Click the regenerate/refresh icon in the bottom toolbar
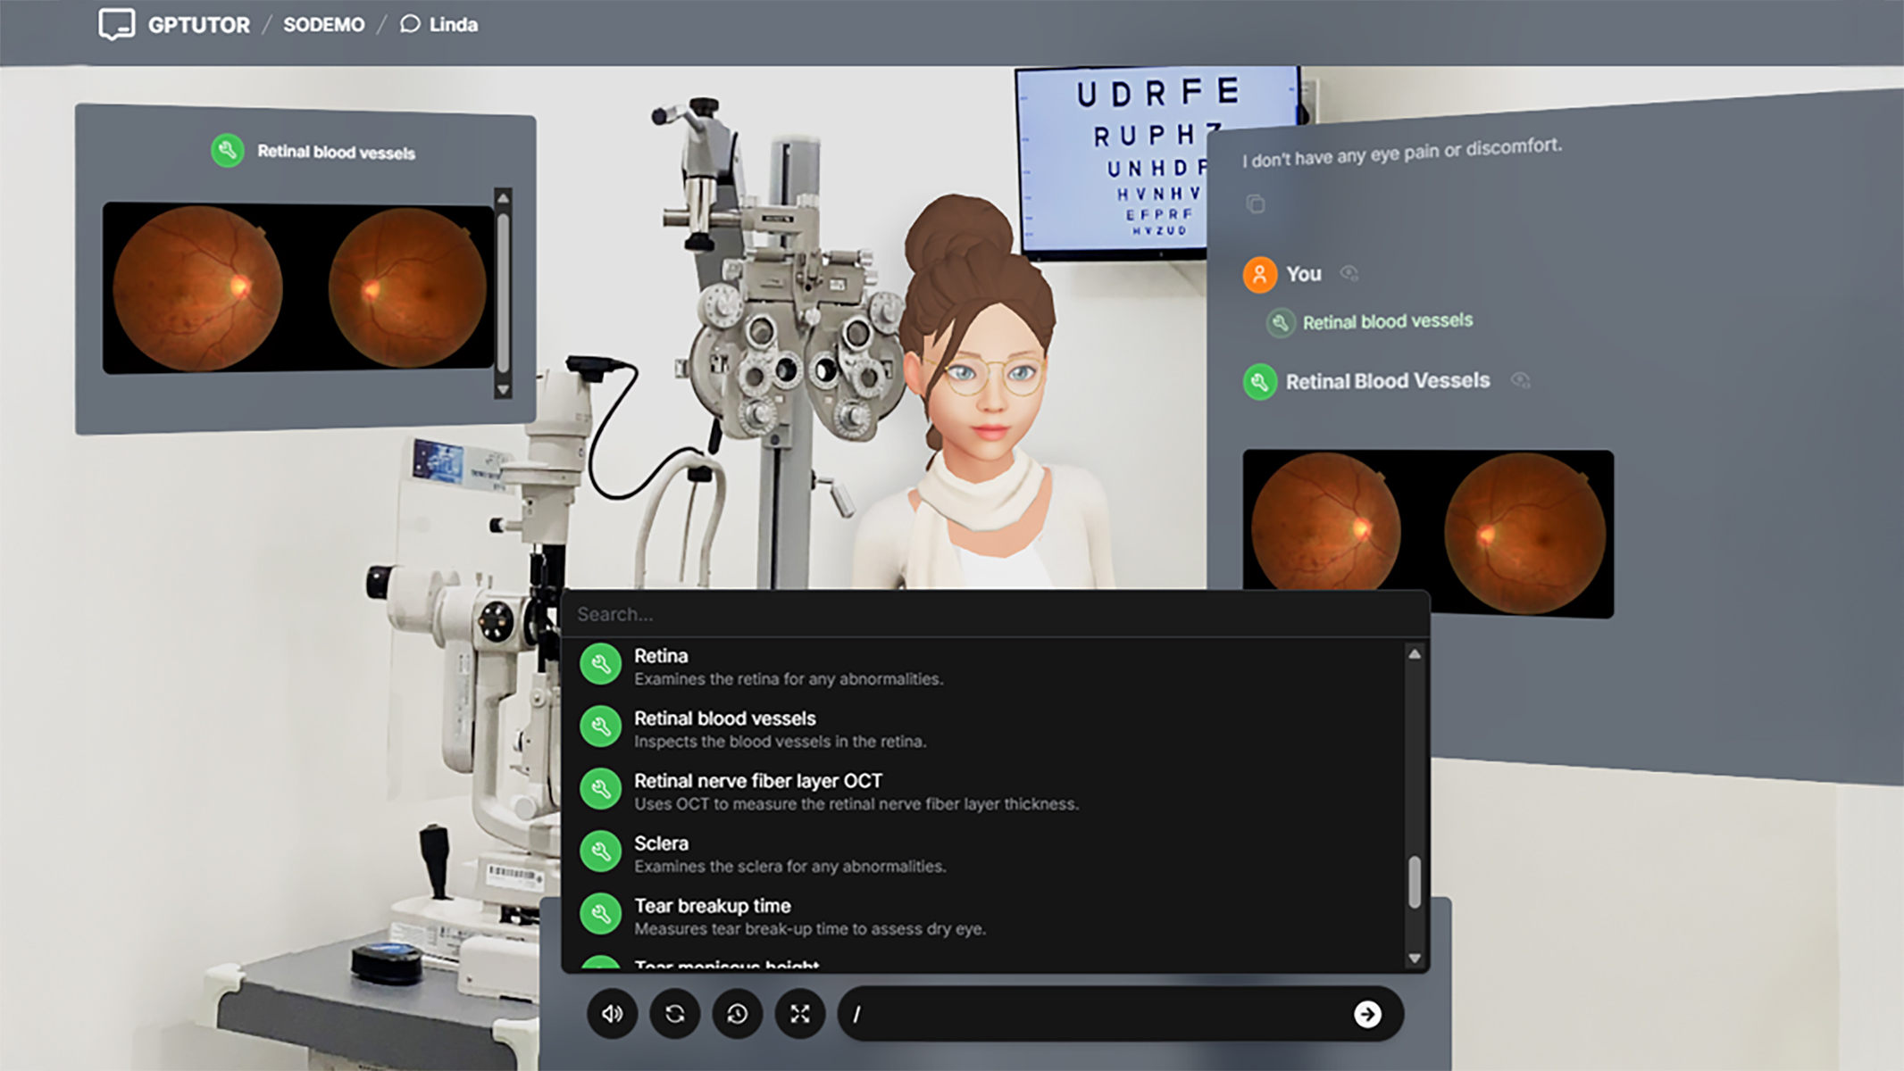 (x=675, y=1014)
